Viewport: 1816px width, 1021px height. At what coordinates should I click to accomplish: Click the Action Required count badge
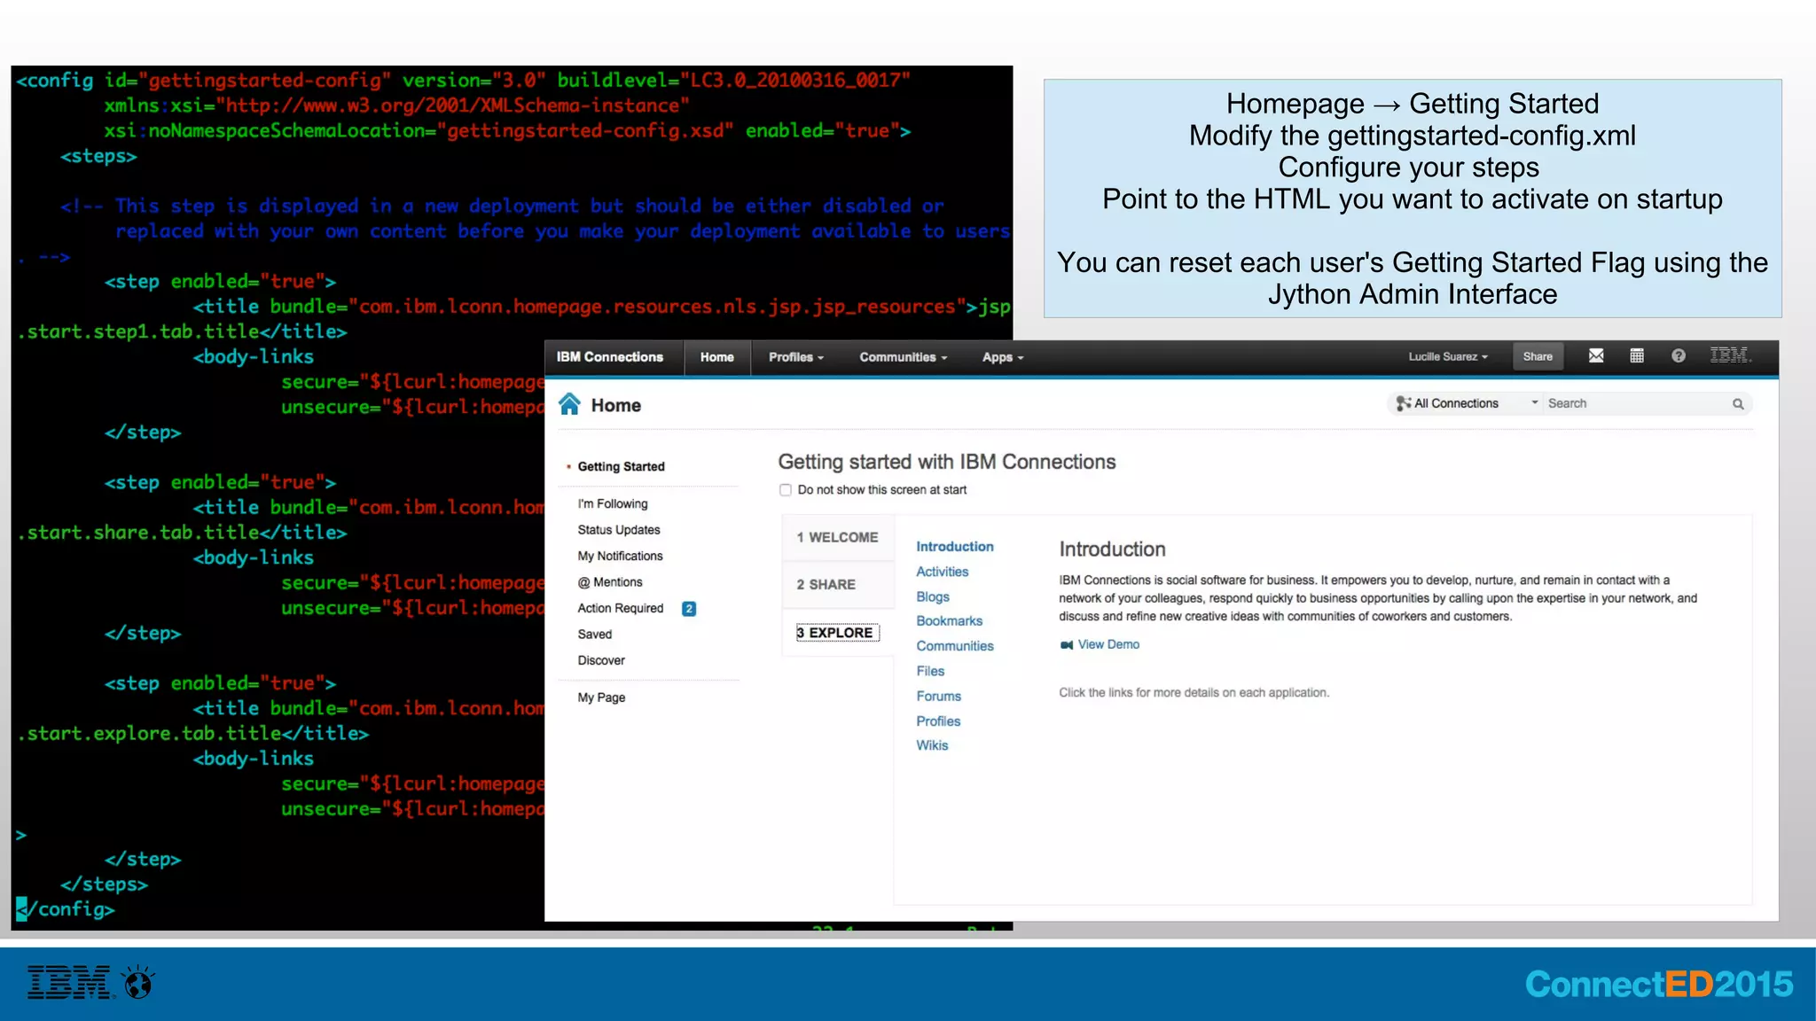[x=689, y=609]
